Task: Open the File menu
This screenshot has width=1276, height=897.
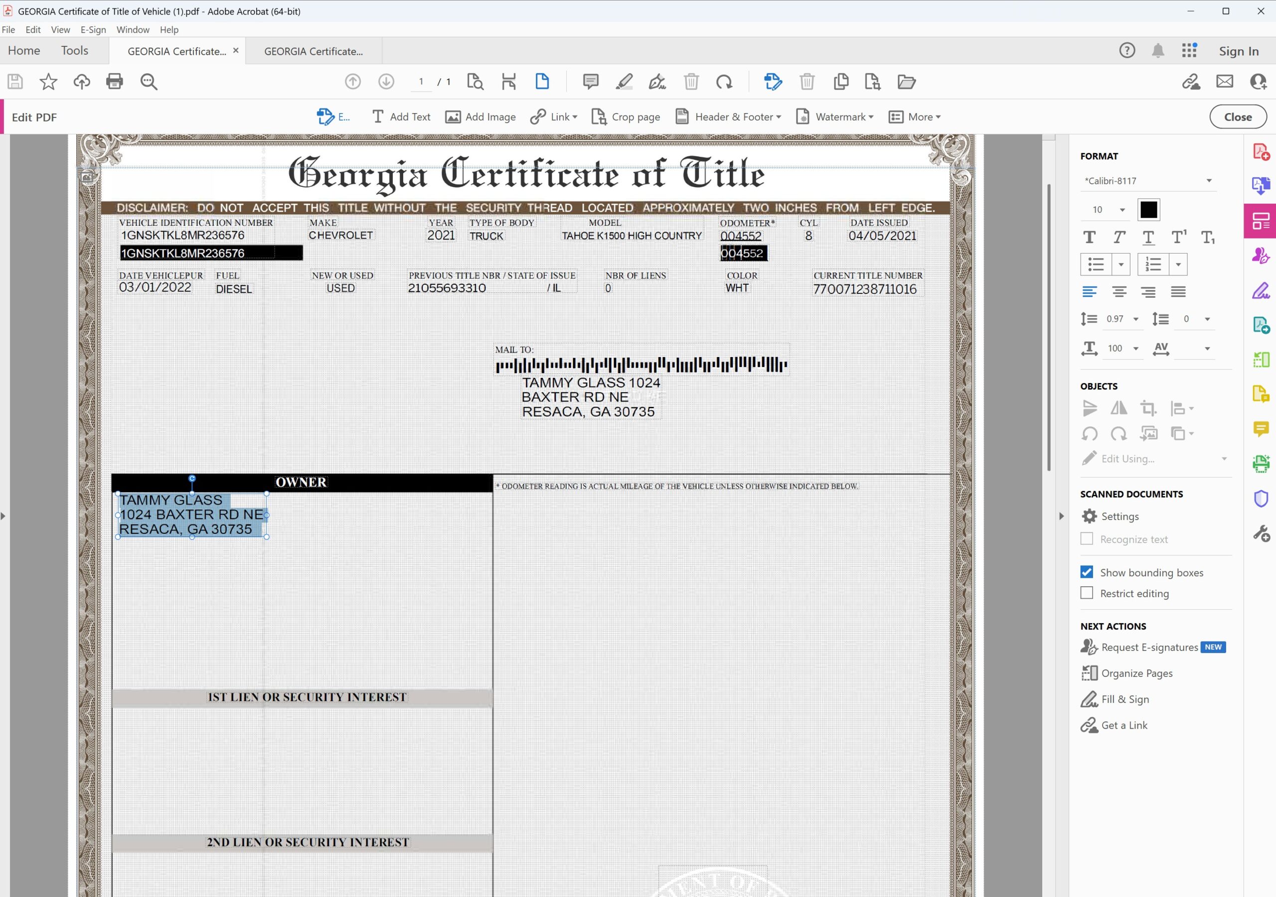Action: [8, 30]
